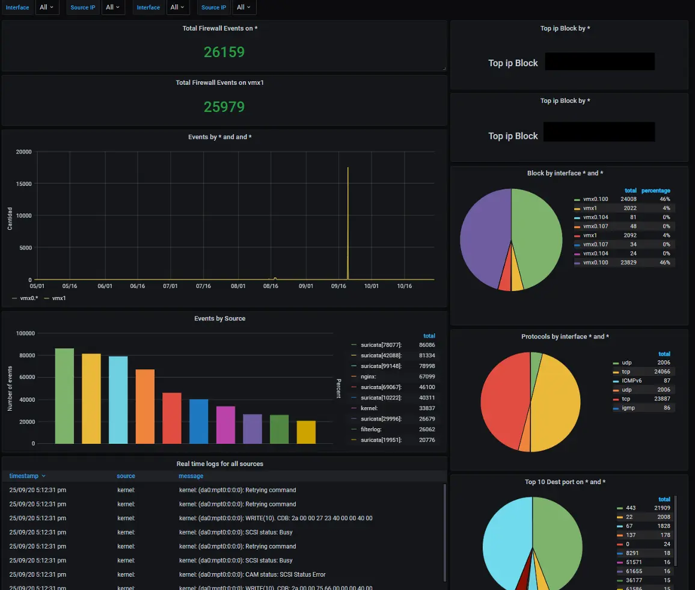Click the green marker next to suricata[78077]
The image size is (695, 590).
(x=354, y=345)
